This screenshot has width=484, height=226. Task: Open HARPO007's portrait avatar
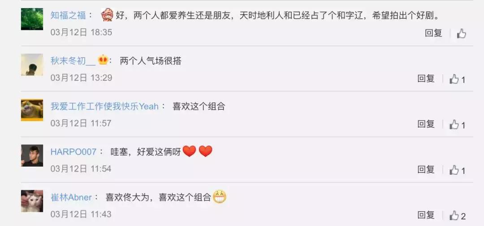coord(32,155)
